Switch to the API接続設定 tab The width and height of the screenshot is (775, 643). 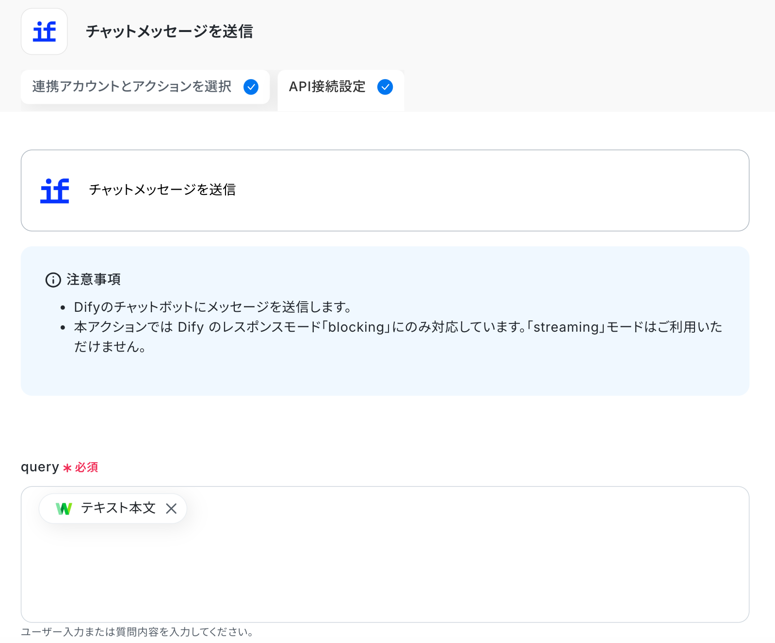[x=327, y=87]
